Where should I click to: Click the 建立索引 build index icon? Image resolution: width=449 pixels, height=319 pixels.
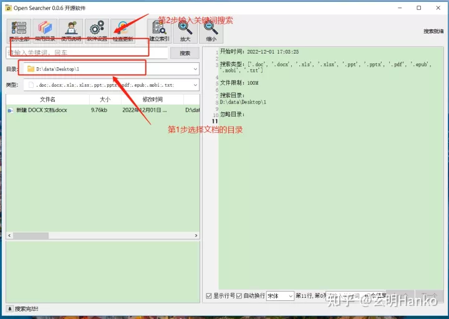click(159, 31)
